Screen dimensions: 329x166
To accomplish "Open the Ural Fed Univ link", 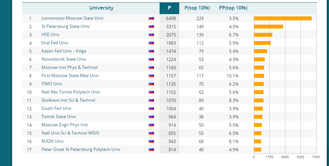I will (x=55, y=43).
